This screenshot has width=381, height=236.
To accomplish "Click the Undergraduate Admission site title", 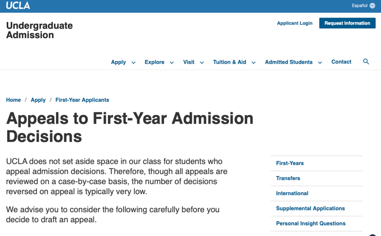I will click(x=40, y=30).
